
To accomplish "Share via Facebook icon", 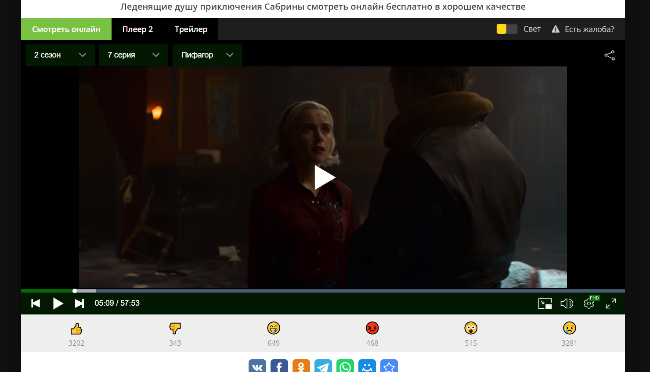I will point(279,366).
